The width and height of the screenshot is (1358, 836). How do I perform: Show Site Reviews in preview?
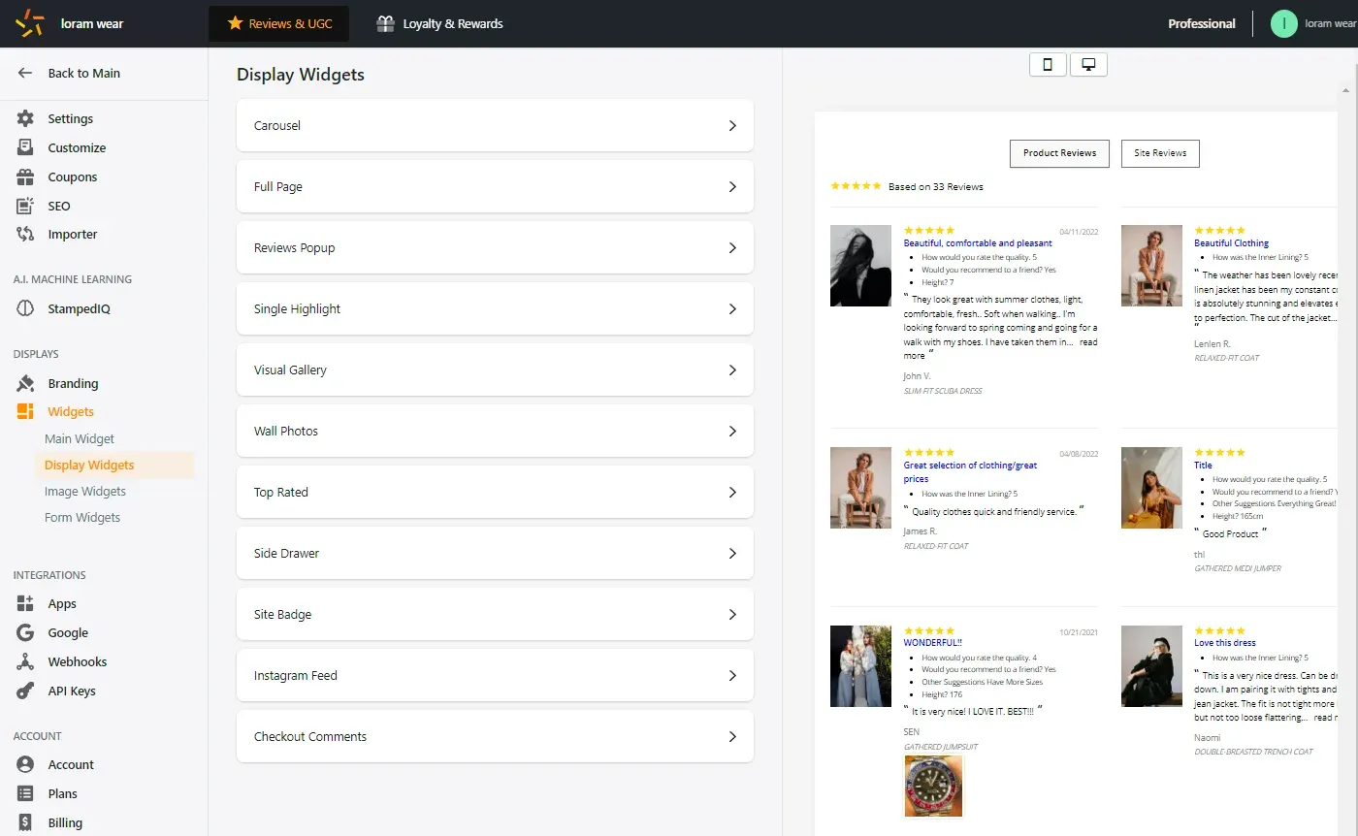1160,153
